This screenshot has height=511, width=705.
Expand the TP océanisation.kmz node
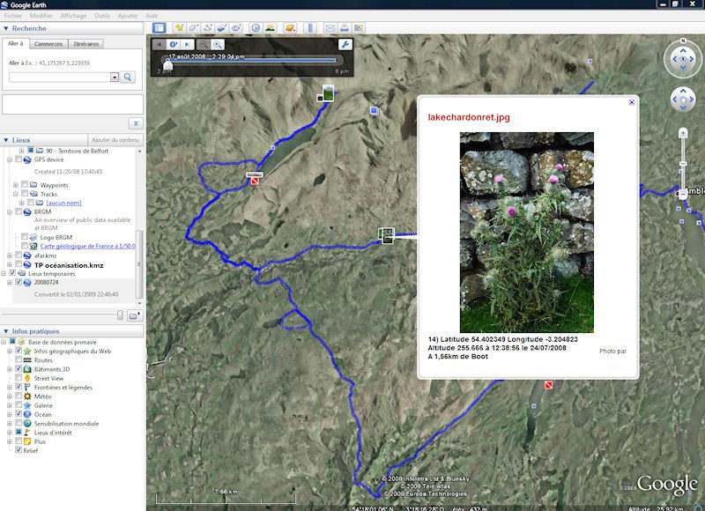point(10,264)
